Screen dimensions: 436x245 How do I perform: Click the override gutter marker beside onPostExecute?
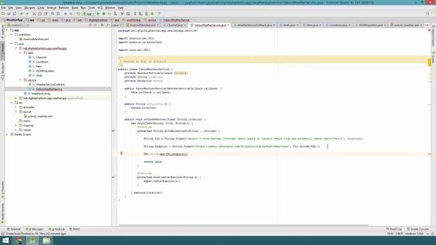coord(113,177)
